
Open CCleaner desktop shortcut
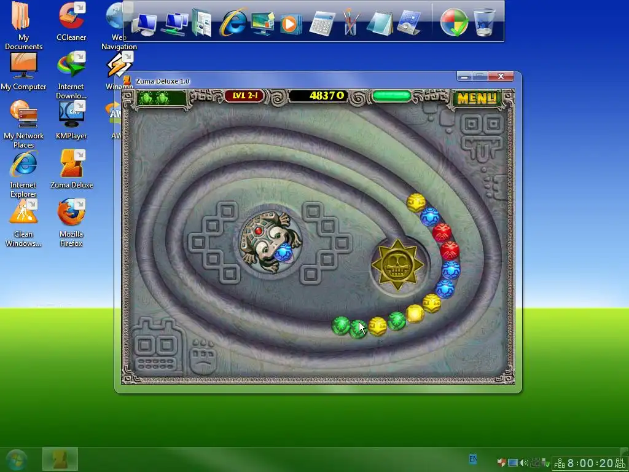(71, 21)
